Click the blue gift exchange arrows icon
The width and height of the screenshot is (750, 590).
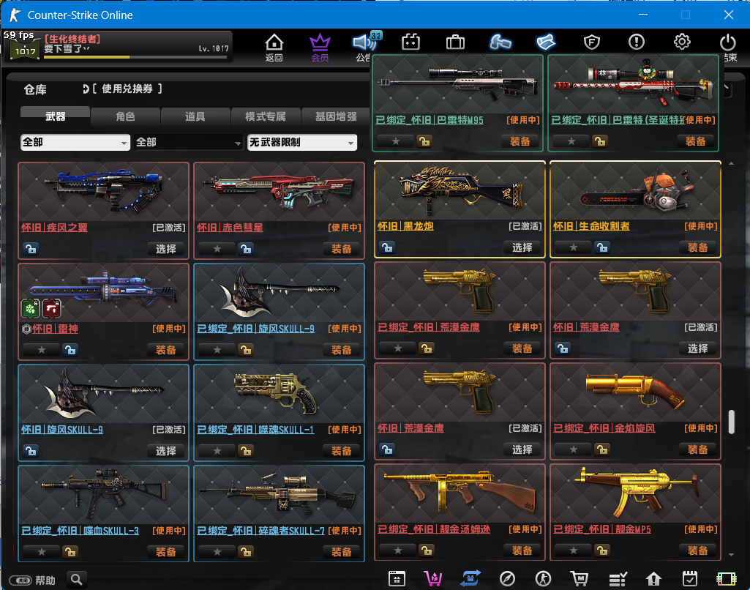click(x=470, y=579)
